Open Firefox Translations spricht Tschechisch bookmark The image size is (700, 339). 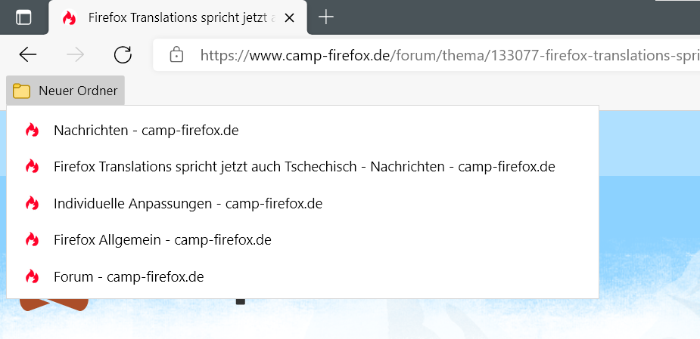coord(304,166)
